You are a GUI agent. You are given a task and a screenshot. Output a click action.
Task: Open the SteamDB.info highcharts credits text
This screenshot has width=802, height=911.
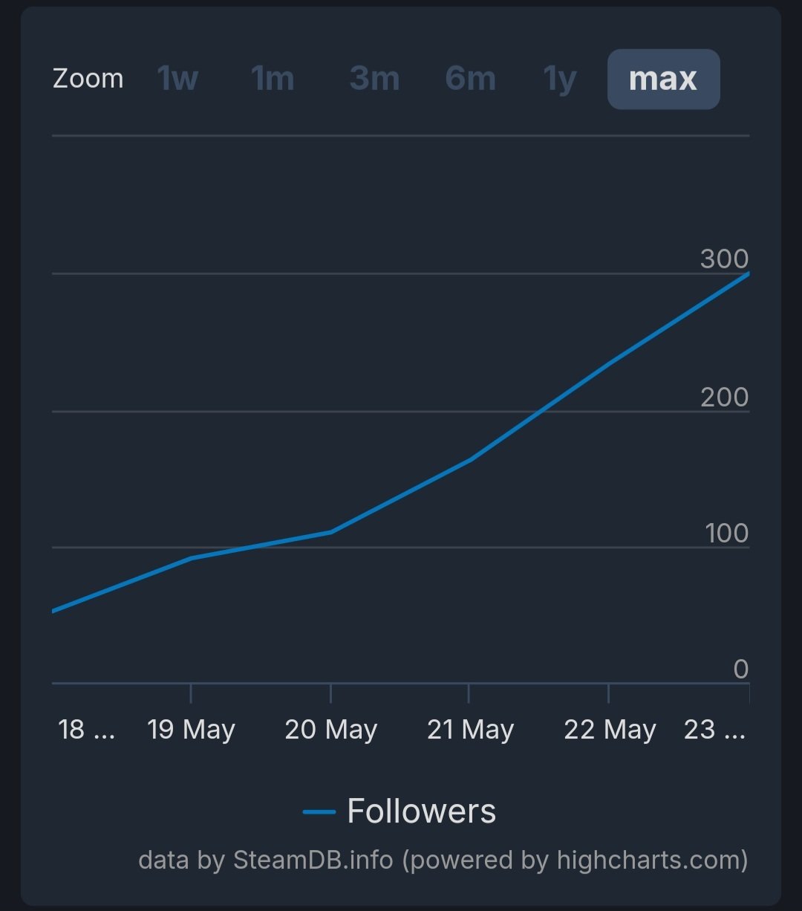(x=443, y=860)
